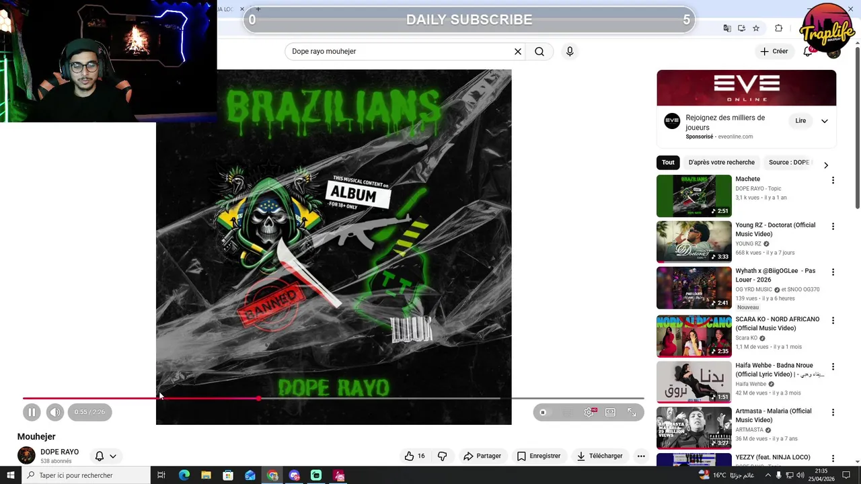Open the YEZZY (feat. NINJA LOCO) video title

[773, 457]
